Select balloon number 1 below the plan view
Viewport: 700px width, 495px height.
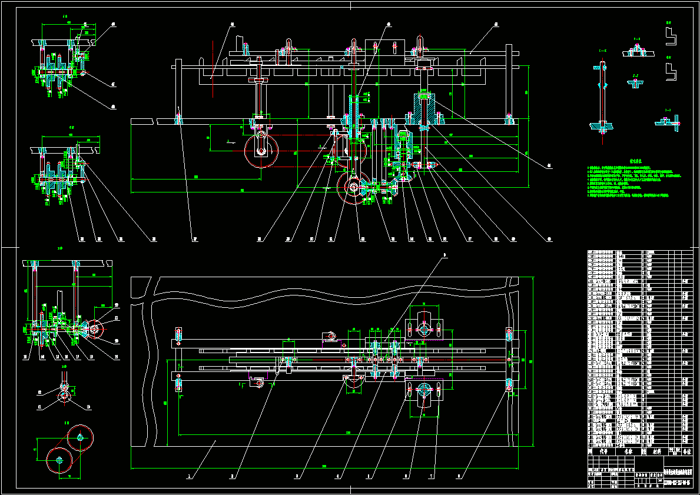[190, 477]
